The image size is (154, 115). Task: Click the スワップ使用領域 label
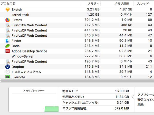tap(75, 108)
